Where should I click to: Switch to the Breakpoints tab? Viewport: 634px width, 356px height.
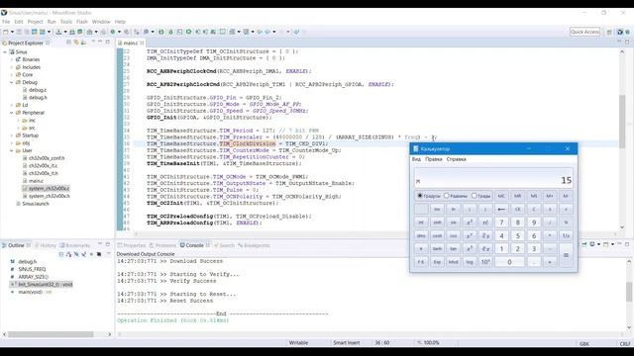coord(254,245)
